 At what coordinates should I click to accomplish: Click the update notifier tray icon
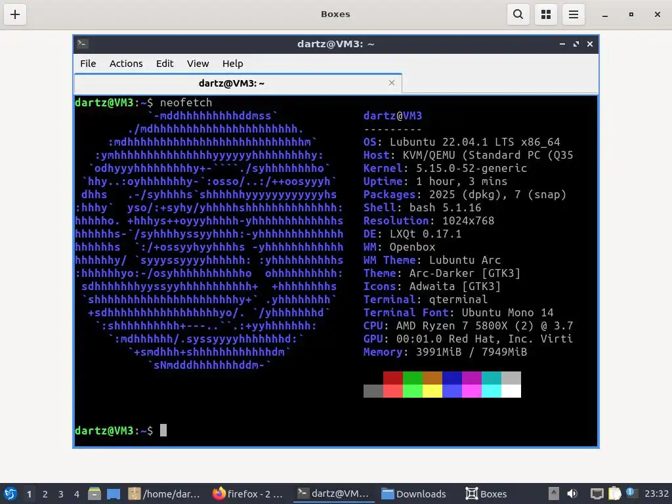point(631,492)
